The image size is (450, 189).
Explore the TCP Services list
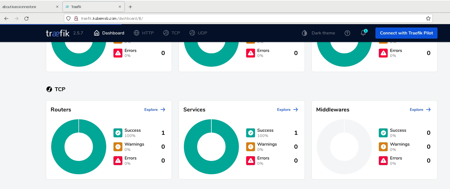point(287,110)
